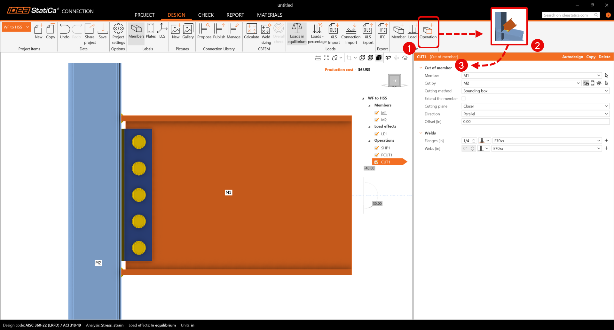Screen dimensions: 614x330
Task: Collapse the Welds section
Action: (x=421, y=133)
